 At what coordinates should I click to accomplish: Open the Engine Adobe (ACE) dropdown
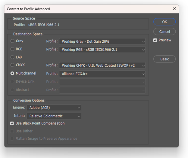pos(54,108)
